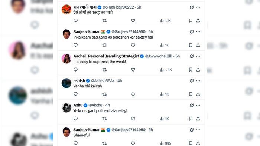Viewport: 260px width, 146px height.
Task: Retweet Ashu's 'Ye konsi gadi police' tweet
Action: pyautogui.click(x=104, y=119)
